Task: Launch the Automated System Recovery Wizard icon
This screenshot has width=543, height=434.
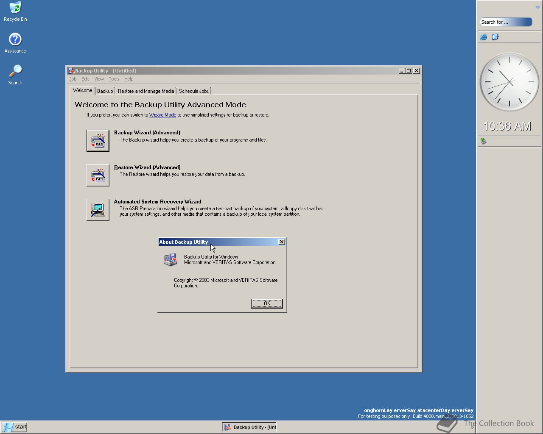Action: (98, 210)
